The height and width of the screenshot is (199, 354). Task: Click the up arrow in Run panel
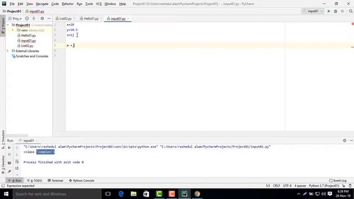17,148
